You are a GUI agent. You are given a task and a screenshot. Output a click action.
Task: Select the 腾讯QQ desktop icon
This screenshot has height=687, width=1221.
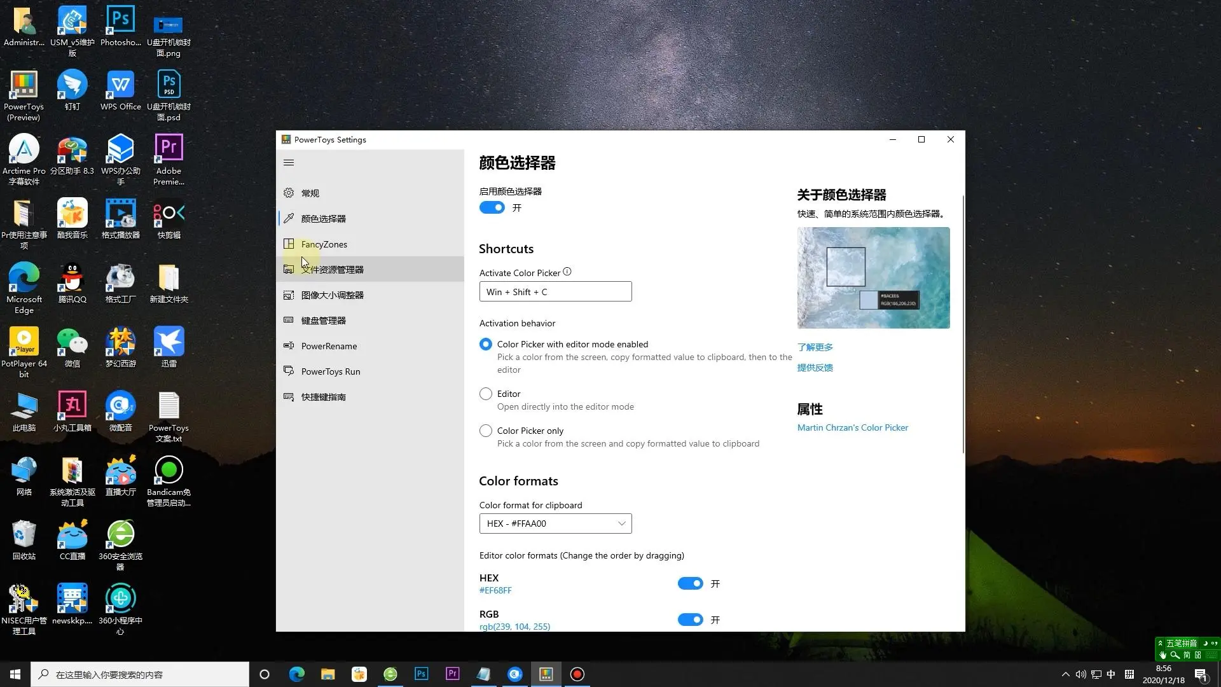(72, 283)
